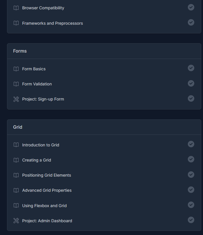Image resolution: width=203 pixels, height=235 pixels.
Task: Click the Grid section heading
Action: pyautogui.click(x=18, y=127)
